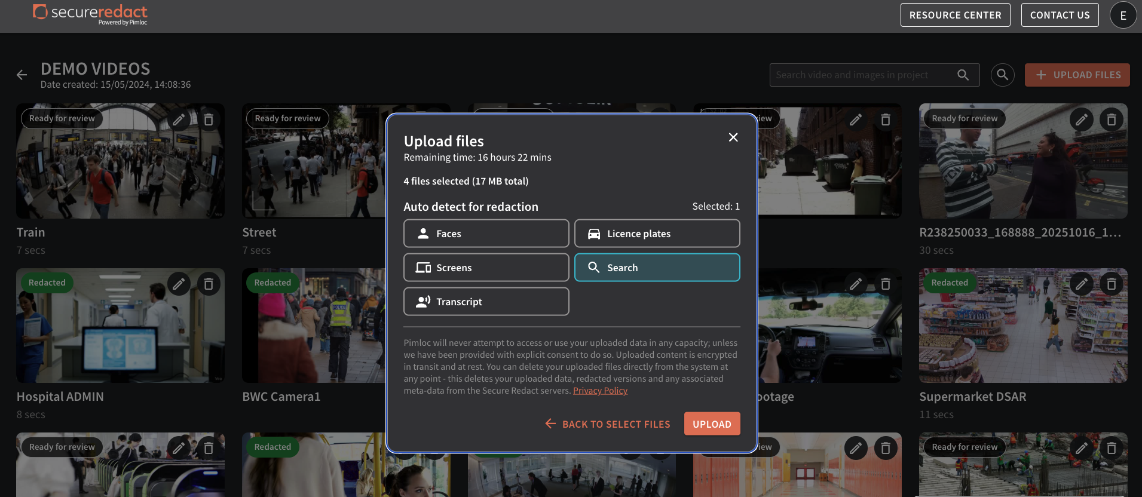Image resolution: width=1142 pixels, height=497 pixels.
Task: Delete the orange lockers hallway video
Action: pyautogui.click(x=886, y=448)
